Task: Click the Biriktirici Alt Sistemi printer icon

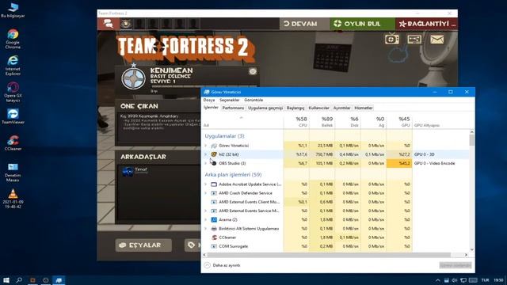Action: point(214,229)
